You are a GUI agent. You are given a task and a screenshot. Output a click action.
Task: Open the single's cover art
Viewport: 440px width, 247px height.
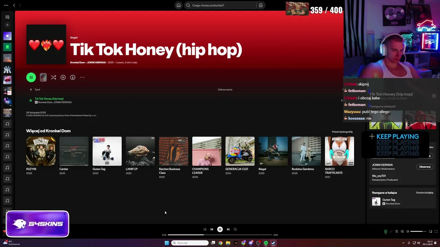tap(46, 44)
